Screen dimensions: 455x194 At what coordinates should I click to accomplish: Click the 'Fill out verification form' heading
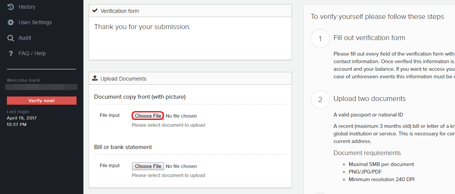point(369,38)
